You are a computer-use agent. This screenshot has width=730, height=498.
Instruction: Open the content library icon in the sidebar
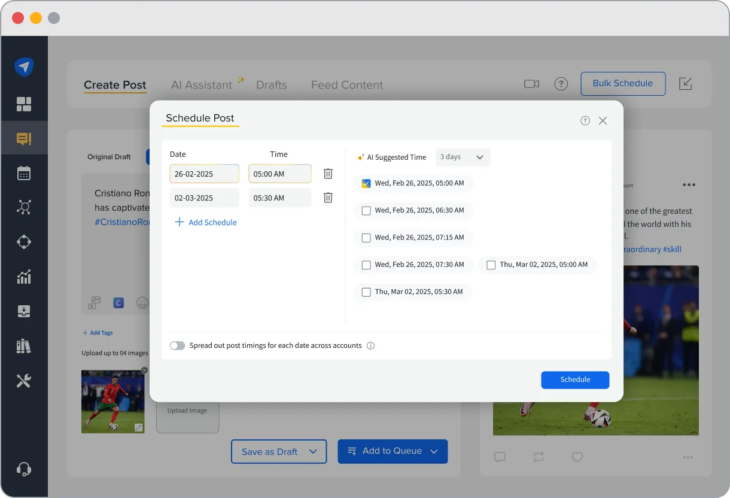point(24,346)
